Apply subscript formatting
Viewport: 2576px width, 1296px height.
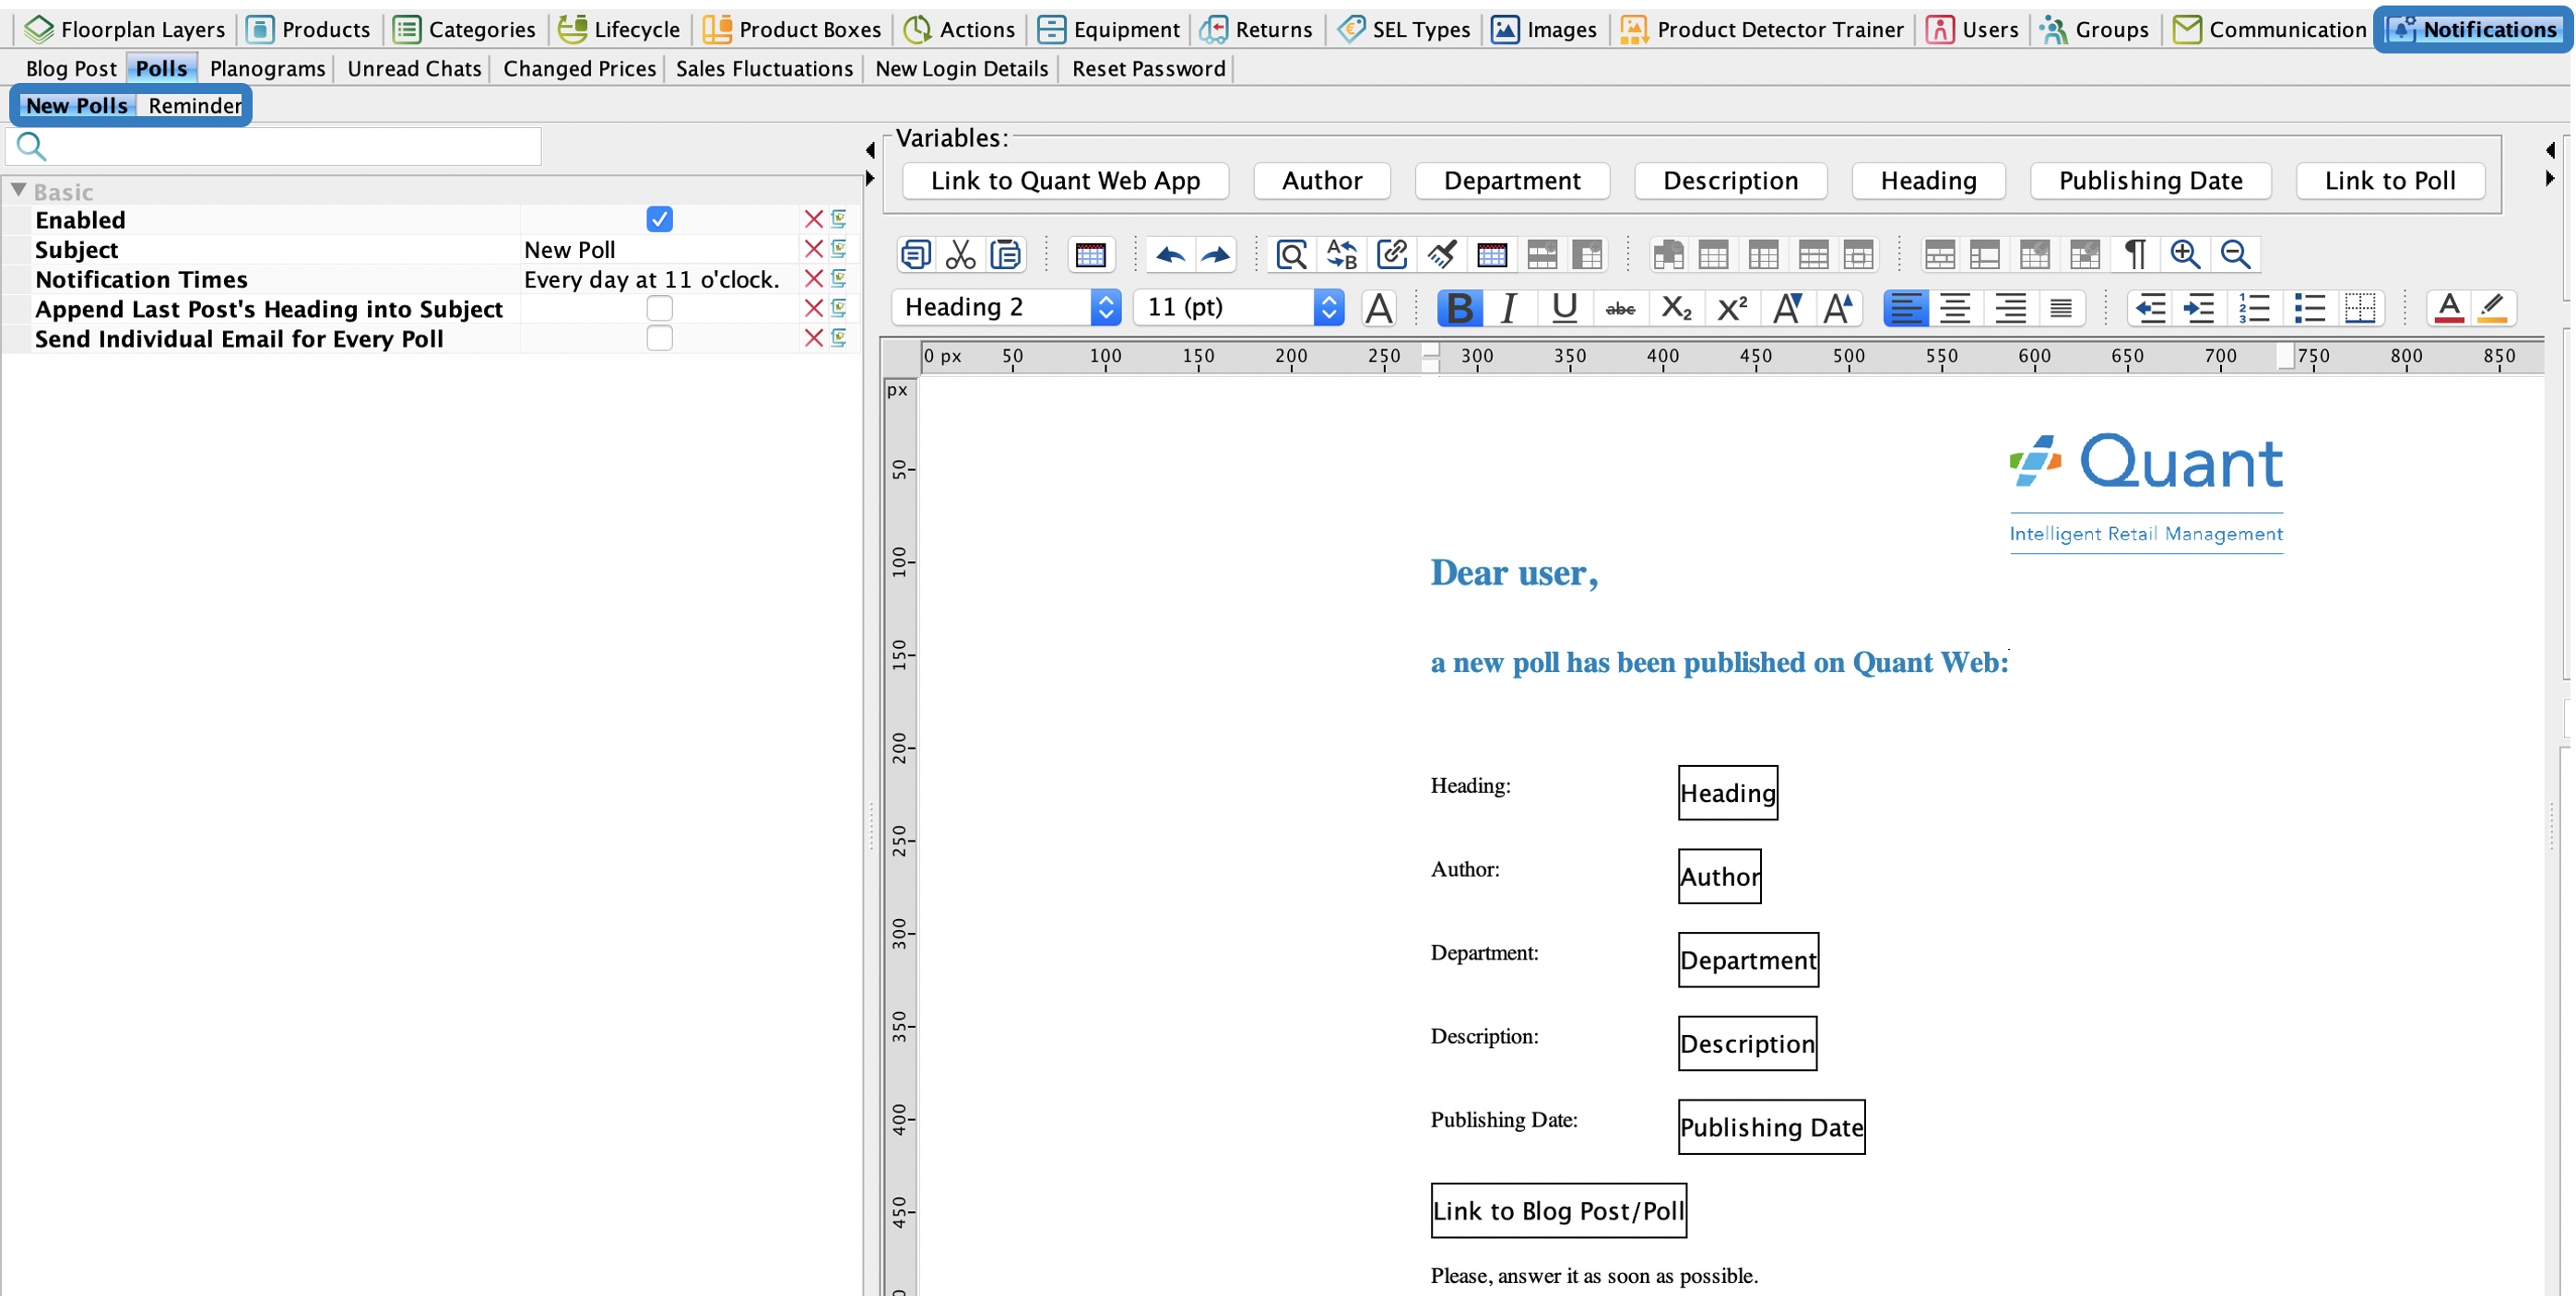[1676, 308]
